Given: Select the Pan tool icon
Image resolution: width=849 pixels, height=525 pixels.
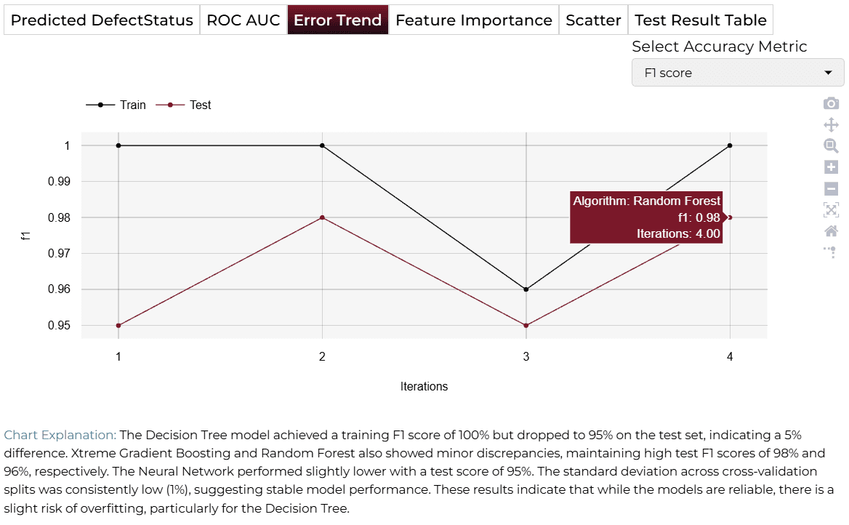Looking at the screenshot, I should click(831, 124).
